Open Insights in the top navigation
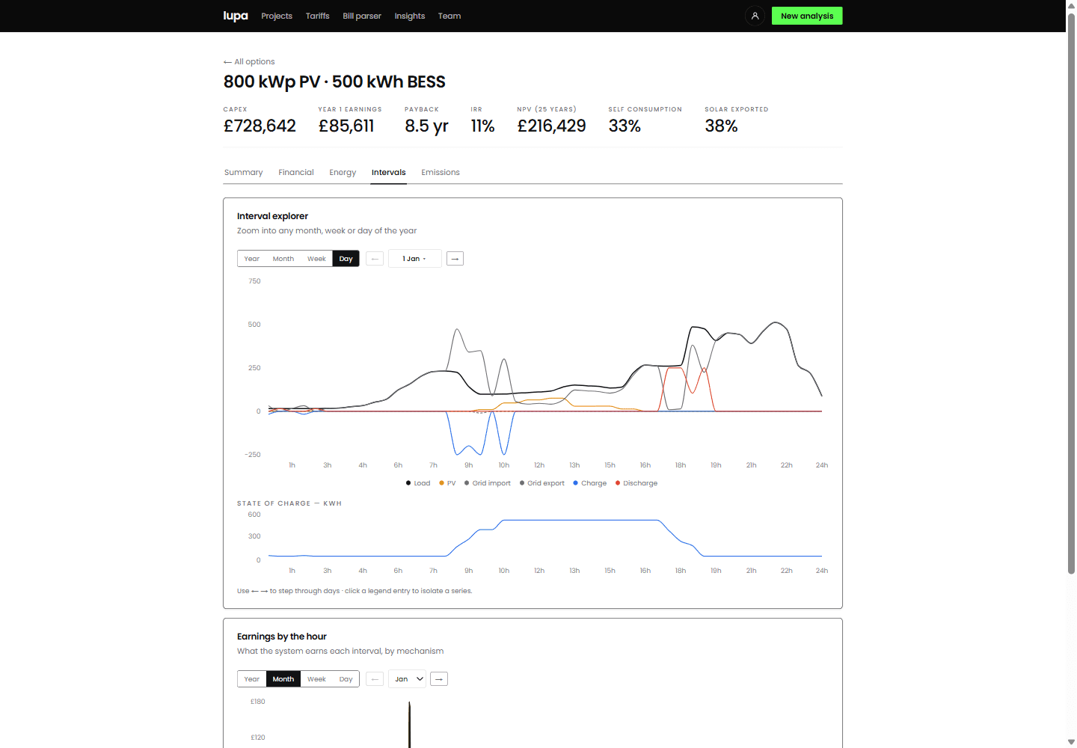The height and width of the screenshot is (748, 1077). [x=410, y=16]
